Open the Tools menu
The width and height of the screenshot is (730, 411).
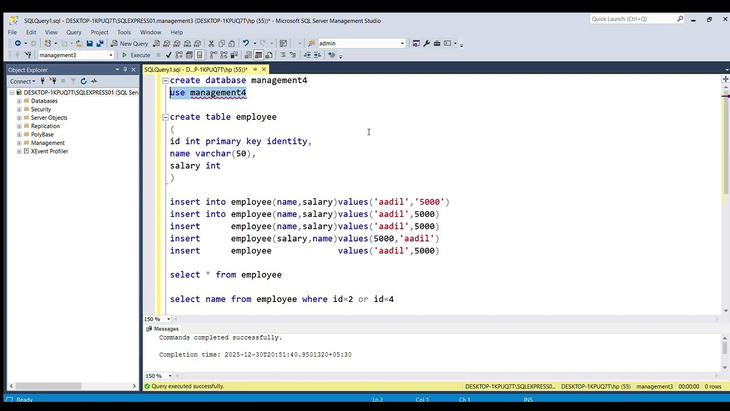[124, 33]
